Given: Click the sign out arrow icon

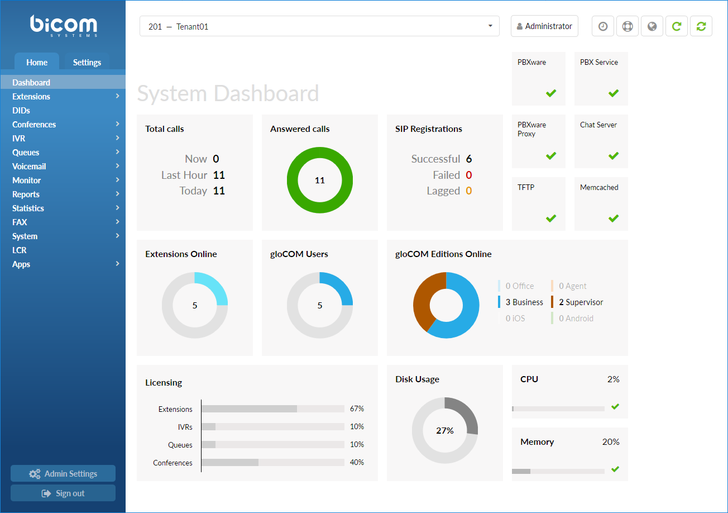Looking at the screenshot, I should click(x=46, y=493).
